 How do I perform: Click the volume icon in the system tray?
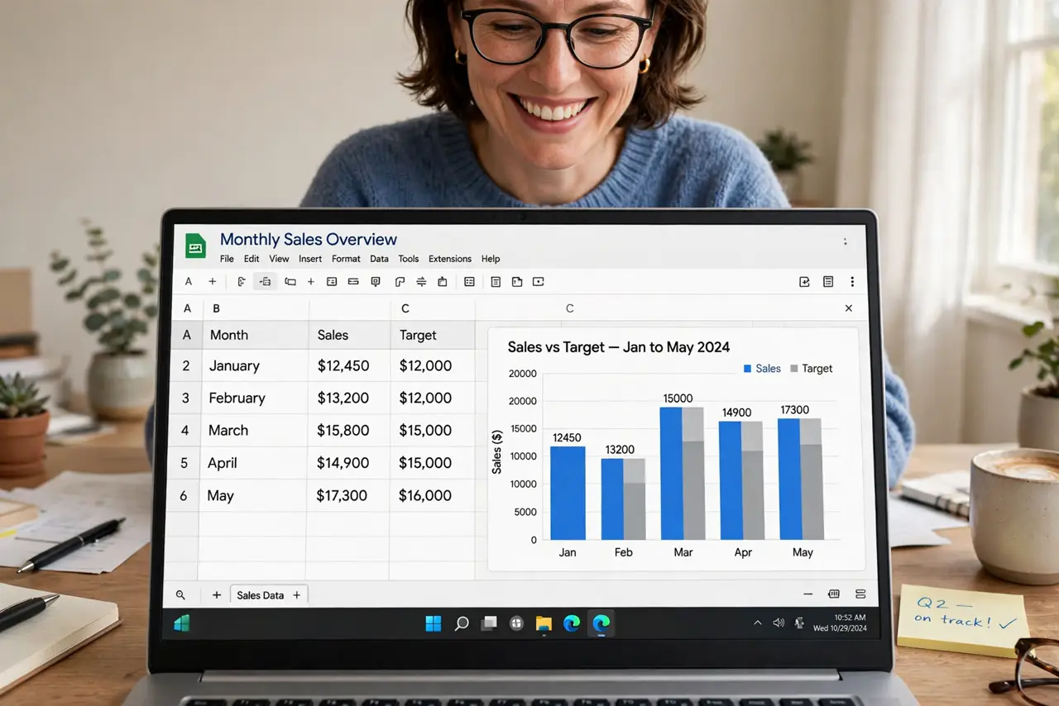coord(779,623)
